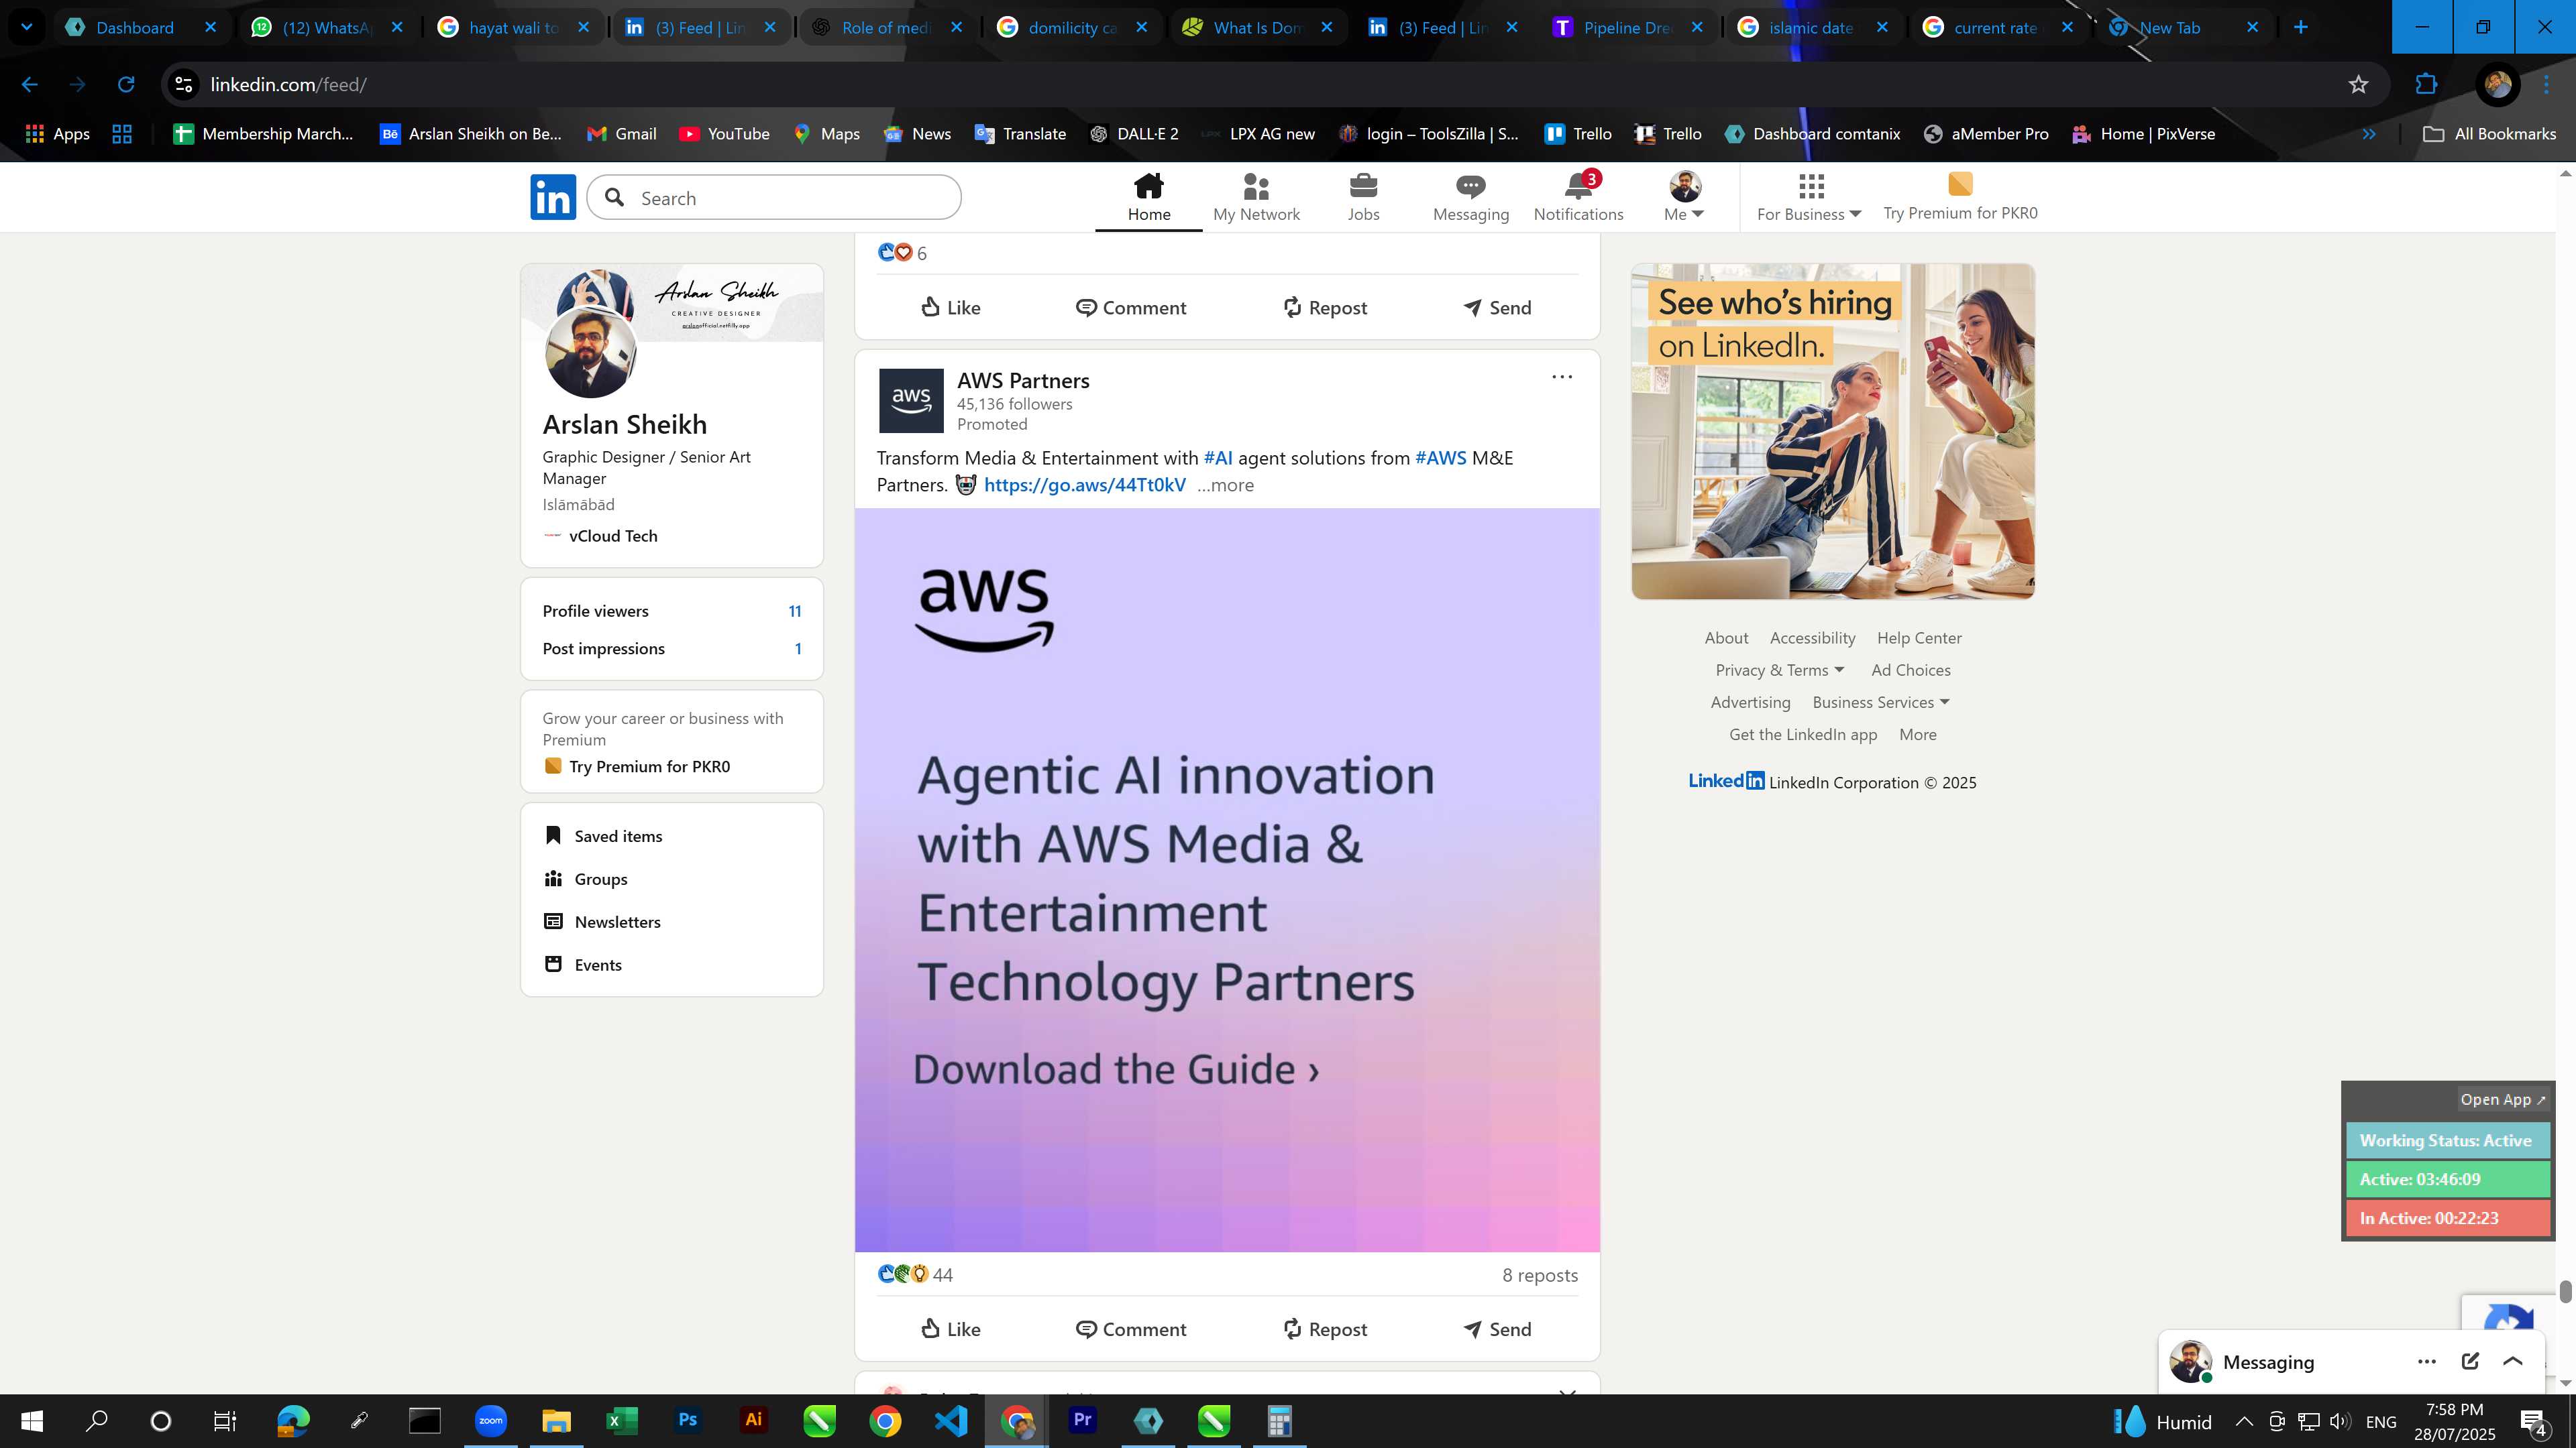Open Saved items

pos(603,837)
